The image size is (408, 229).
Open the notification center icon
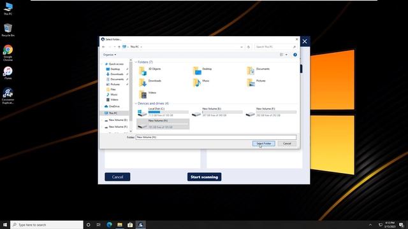[x=401, y=225]
